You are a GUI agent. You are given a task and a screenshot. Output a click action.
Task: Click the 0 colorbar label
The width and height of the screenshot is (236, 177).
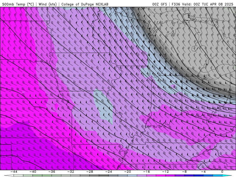coord(222,172)
